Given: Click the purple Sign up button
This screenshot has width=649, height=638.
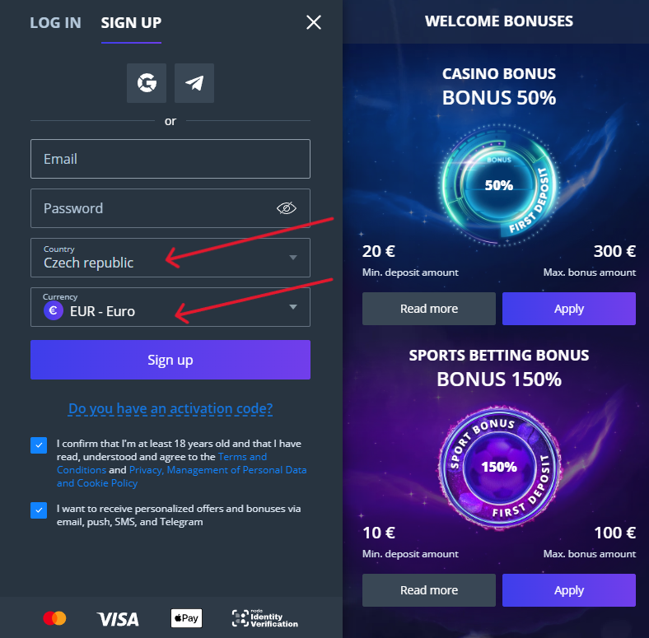Looking at the screenshot, I should [x=170, y=360].
